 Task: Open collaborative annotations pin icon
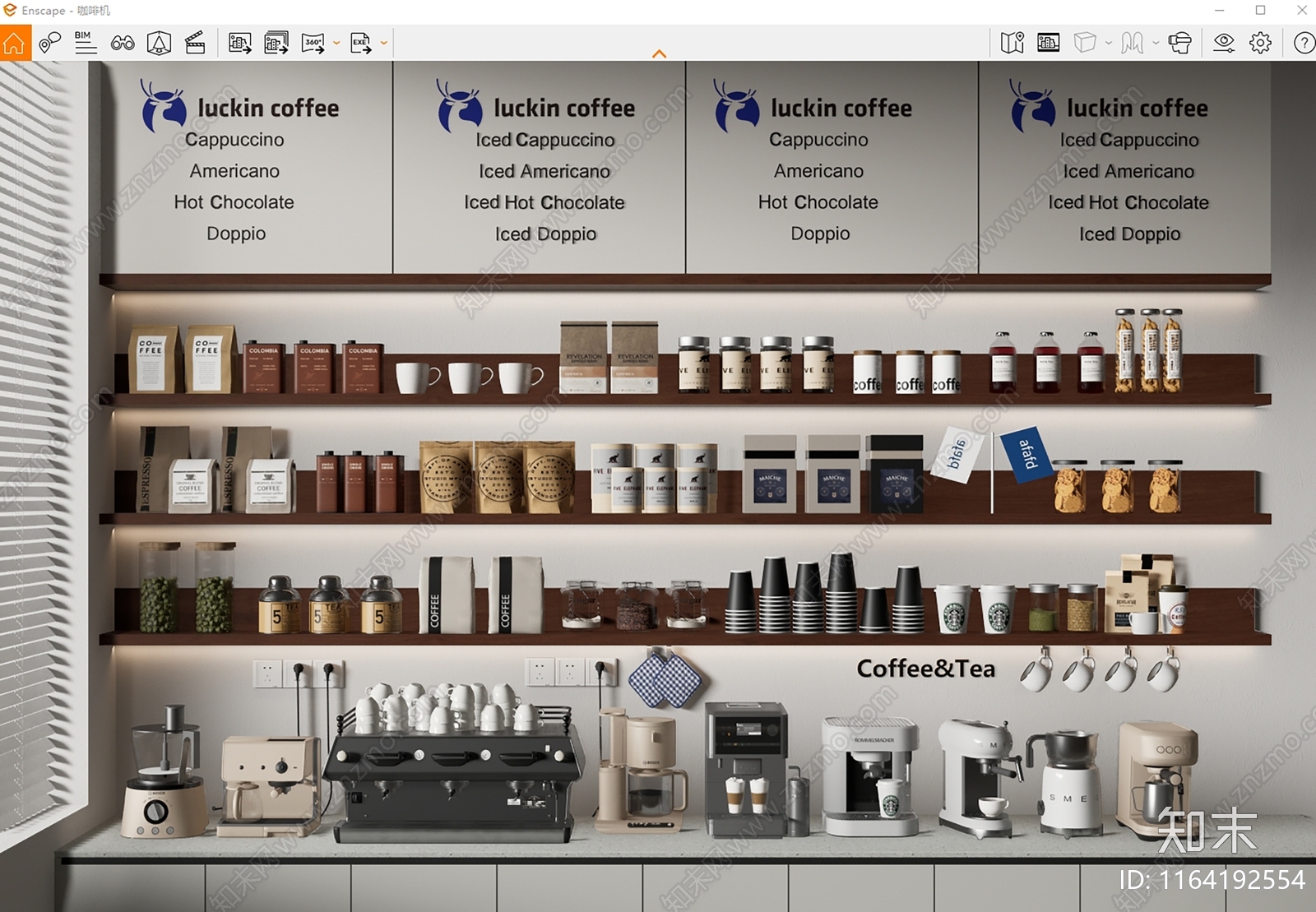(49, 43)
